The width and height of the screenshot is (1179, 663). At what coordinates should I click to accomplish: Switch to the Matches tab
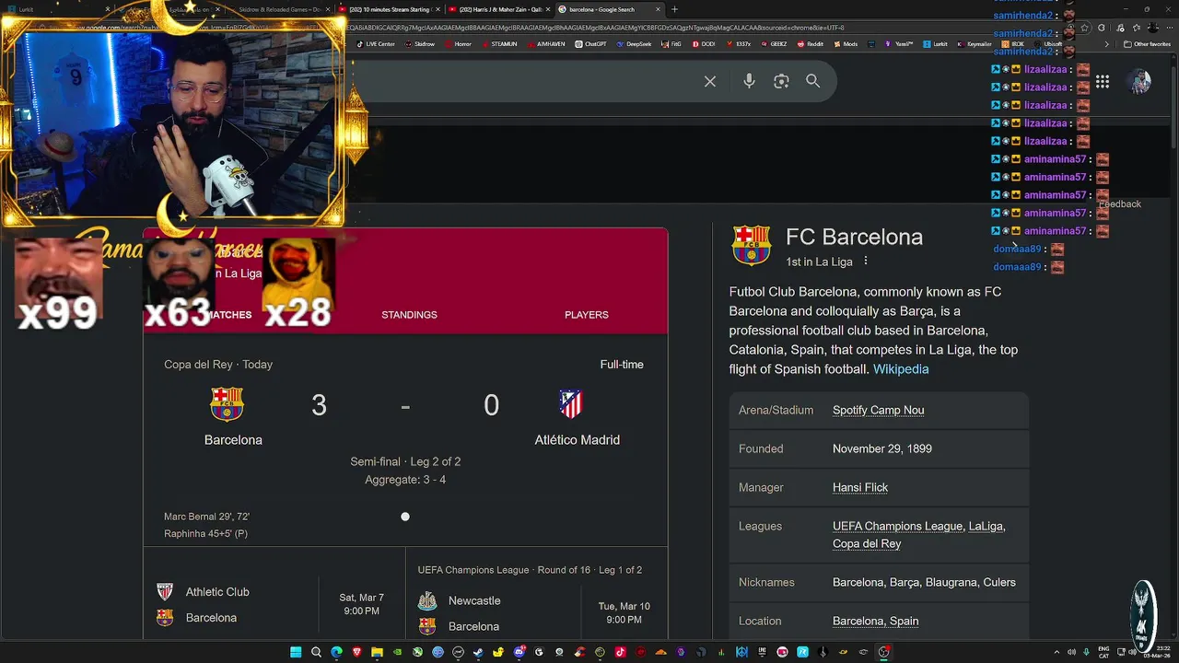pos(228,315)
